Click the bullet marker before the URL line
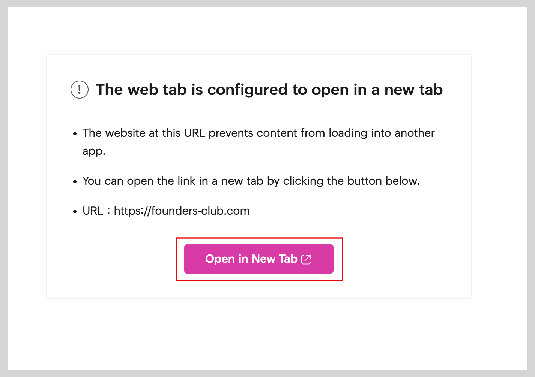Image resolution: width=535 pixels, height=377 pixels. [x=75, y=212]
